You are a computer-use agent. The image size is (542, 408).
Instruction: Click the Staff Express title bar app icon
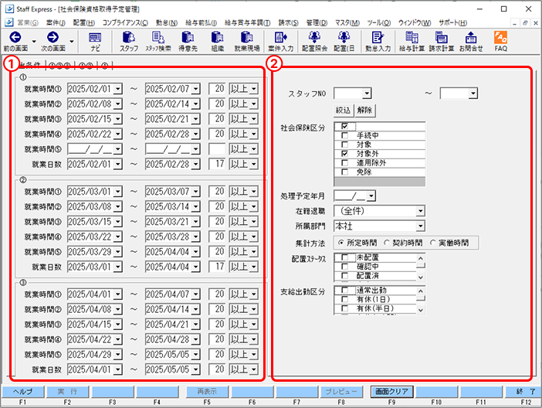point(9,9)
